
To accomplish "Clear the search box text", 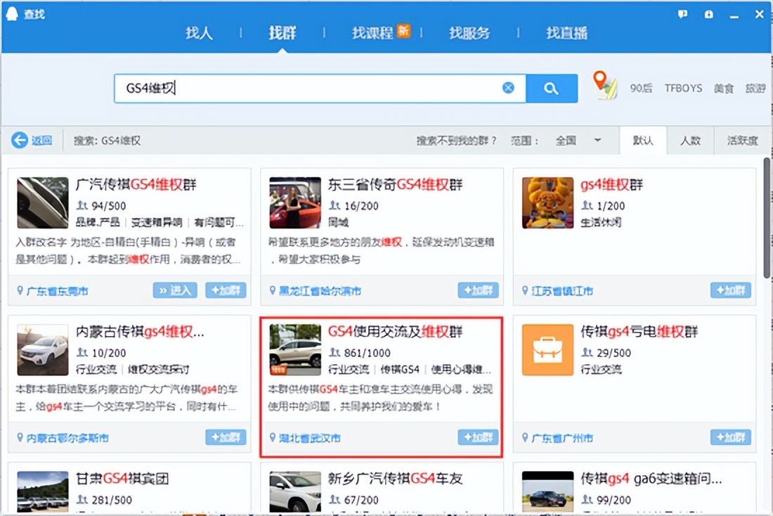I will [x=508, y=88].
